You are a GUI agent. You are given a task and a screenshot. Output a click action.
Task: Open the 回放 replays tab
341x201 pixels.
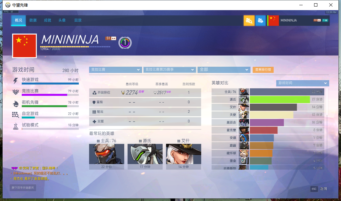(78, 20)
